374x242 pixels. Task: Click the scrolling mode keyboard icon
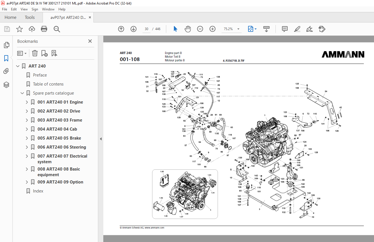[266, 29]
